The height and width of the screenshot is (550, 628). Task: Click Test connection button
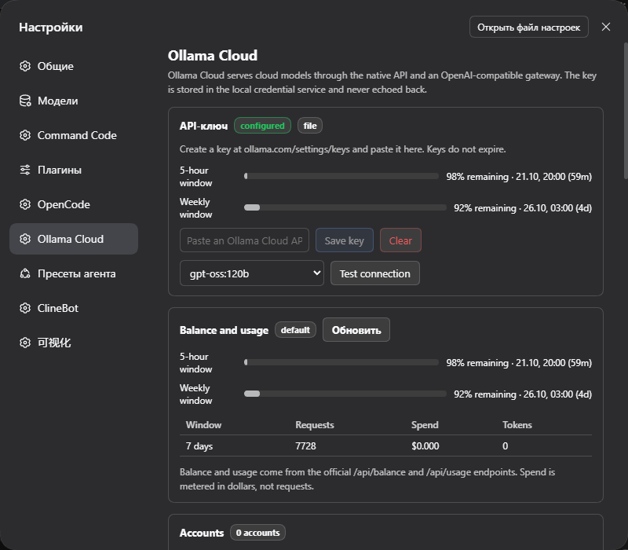(375, 273)
